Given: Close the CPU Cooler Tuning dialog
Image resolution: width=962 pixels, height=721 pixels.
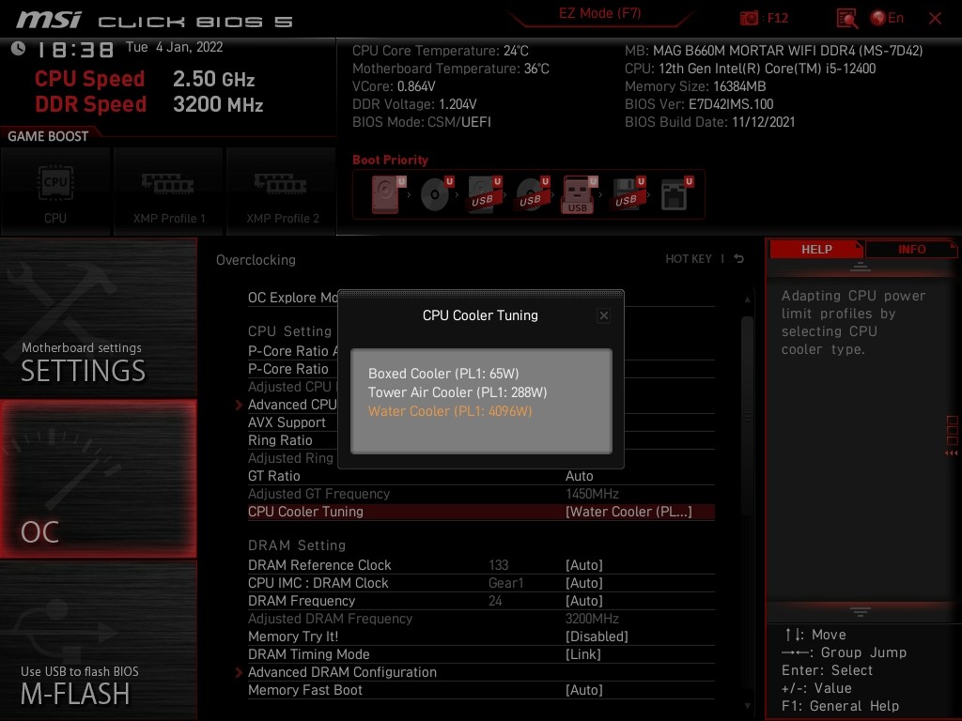Looking at the screenshot, I should click(604, 315).
